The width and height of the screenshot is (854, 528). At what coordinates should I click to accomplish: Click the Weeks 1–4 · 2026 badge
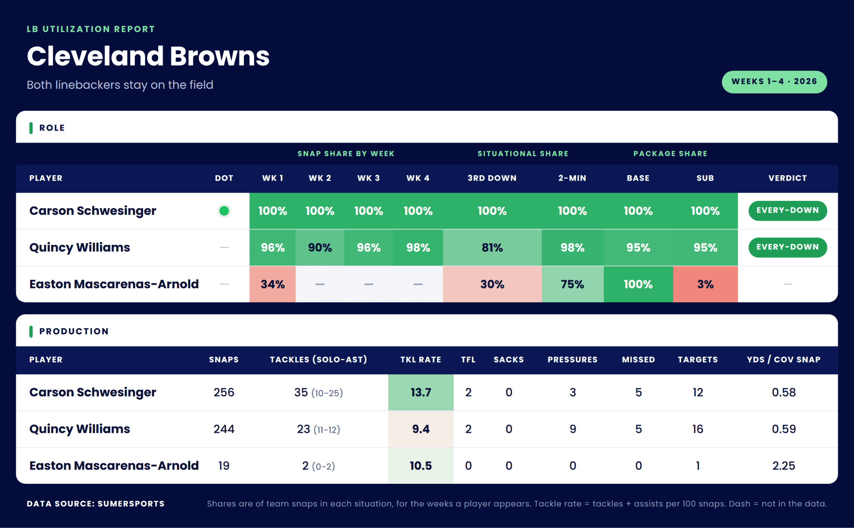pyautogui.click(x=774, y=82)
